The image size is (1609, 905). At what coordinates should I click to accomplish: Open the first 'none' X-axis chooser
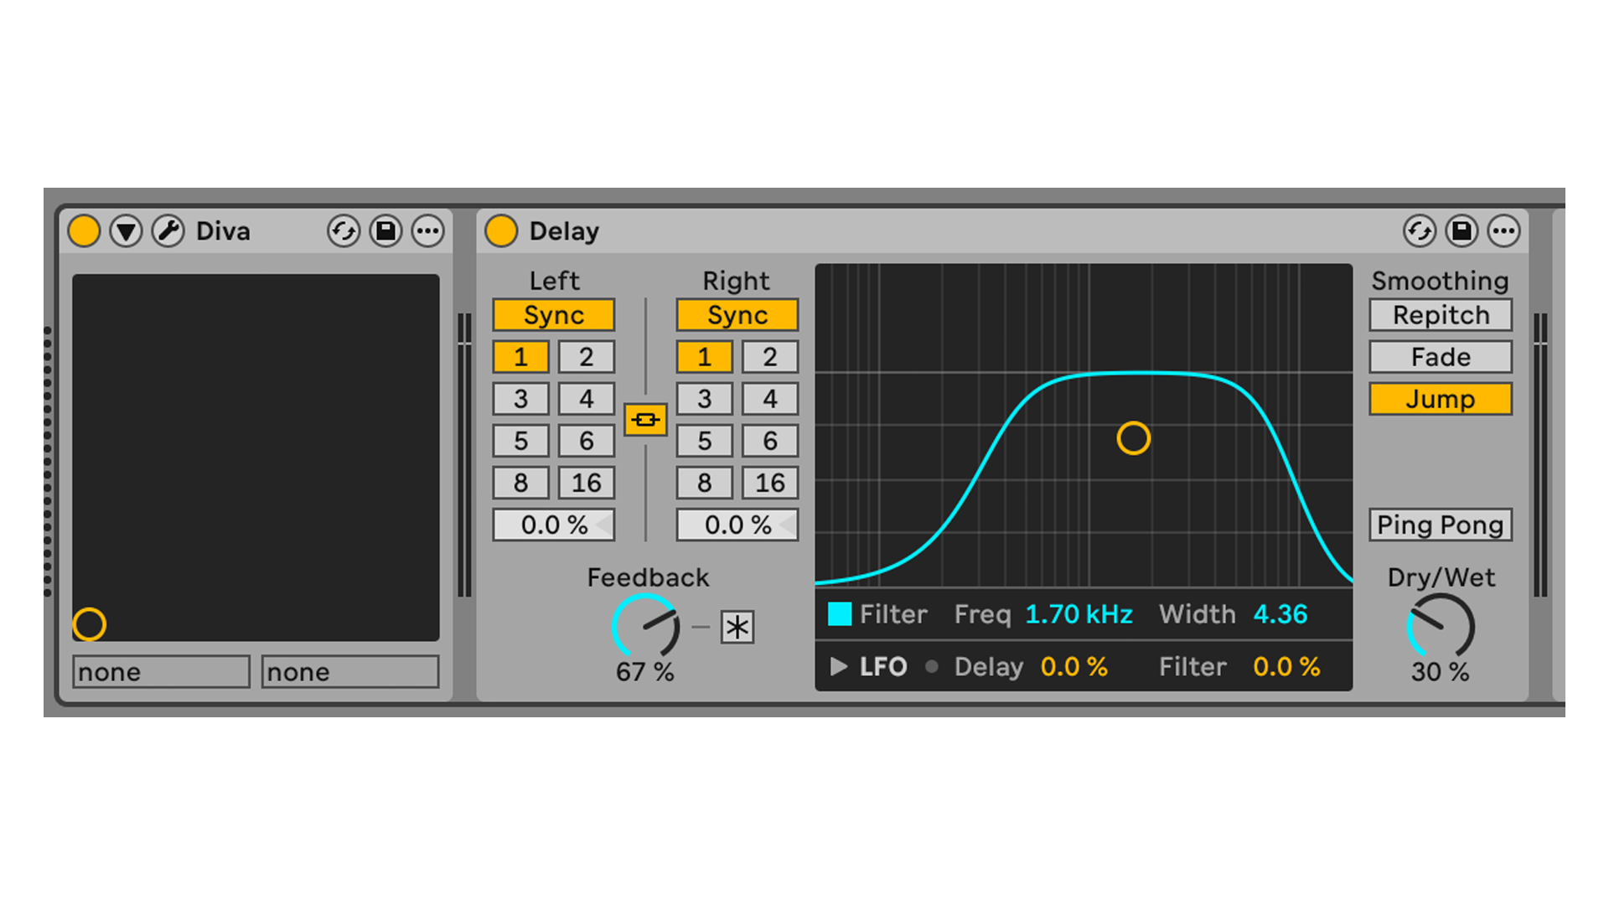coord(161,672)
